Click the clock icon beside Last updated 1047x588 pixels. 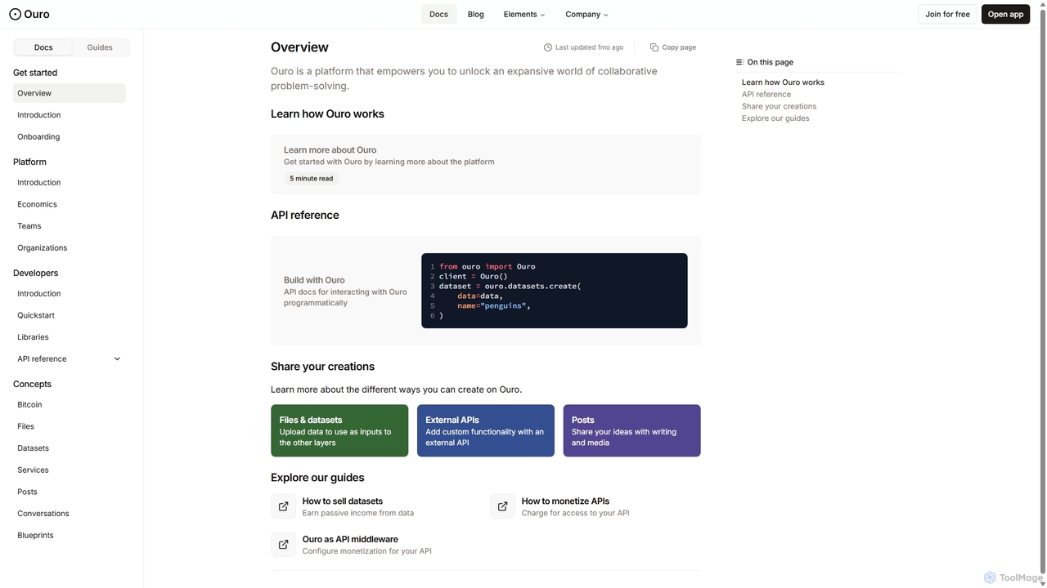coord(548,47)
